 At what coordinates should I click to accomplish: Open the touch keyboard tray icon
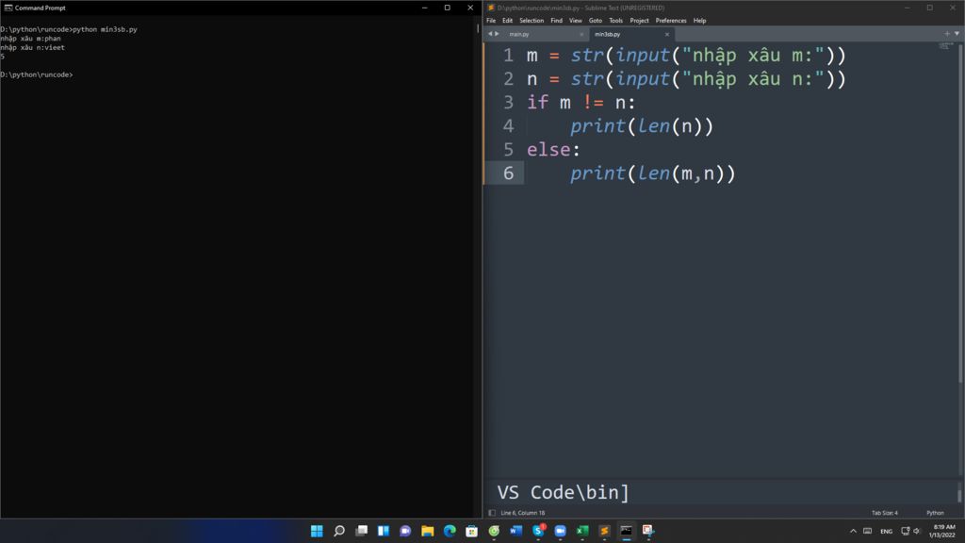click(x=867, y=532)
